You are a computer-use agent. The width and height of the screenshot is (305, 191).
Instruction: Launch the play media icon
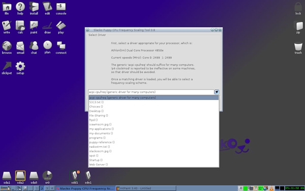[x=61, y=28]
